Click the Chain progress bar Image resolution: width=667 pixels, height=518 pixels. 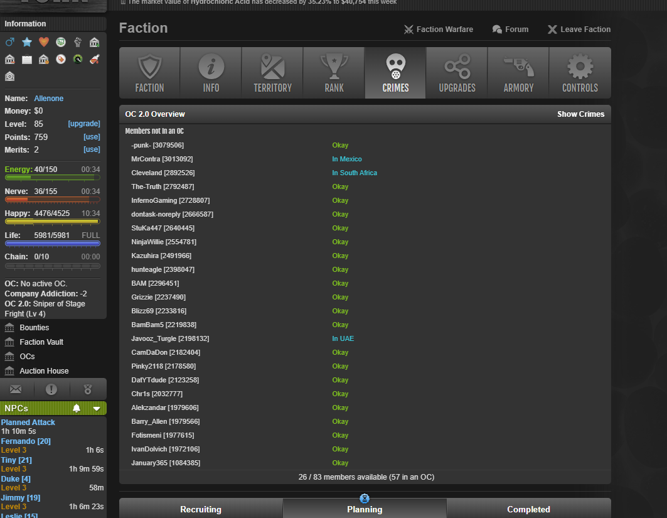52,266
